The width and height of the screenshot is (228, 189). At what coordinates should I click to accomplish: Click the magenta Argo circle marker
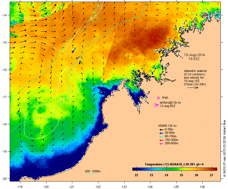click(x=158, y=98)
